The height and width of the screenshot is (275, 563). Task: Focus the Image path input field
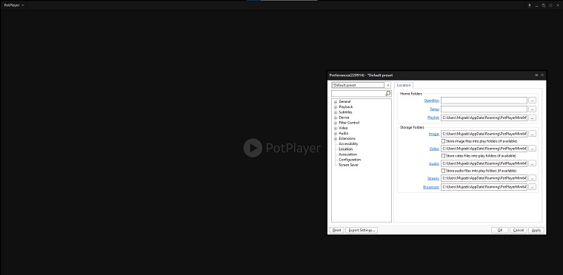[484, 134]
